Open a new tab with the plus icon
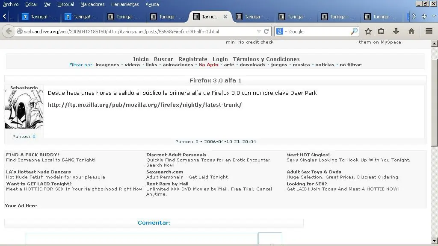438x246 pixels. 424,17
